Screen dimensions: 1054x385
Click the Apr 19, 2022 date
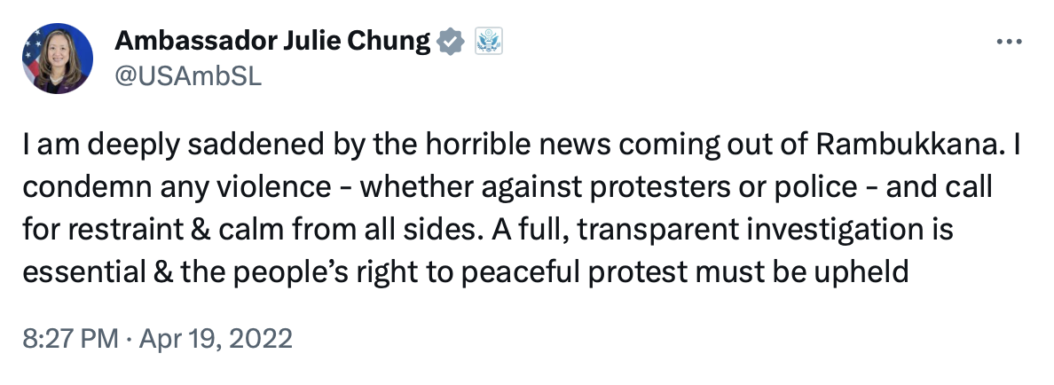coord(216,338)
